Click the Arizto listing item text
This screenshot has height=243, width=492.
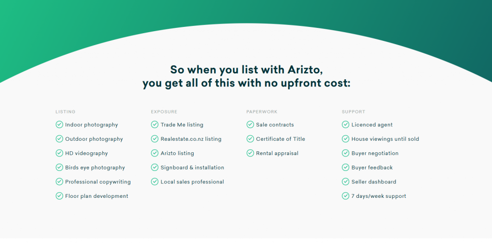(x=177, y=153)
